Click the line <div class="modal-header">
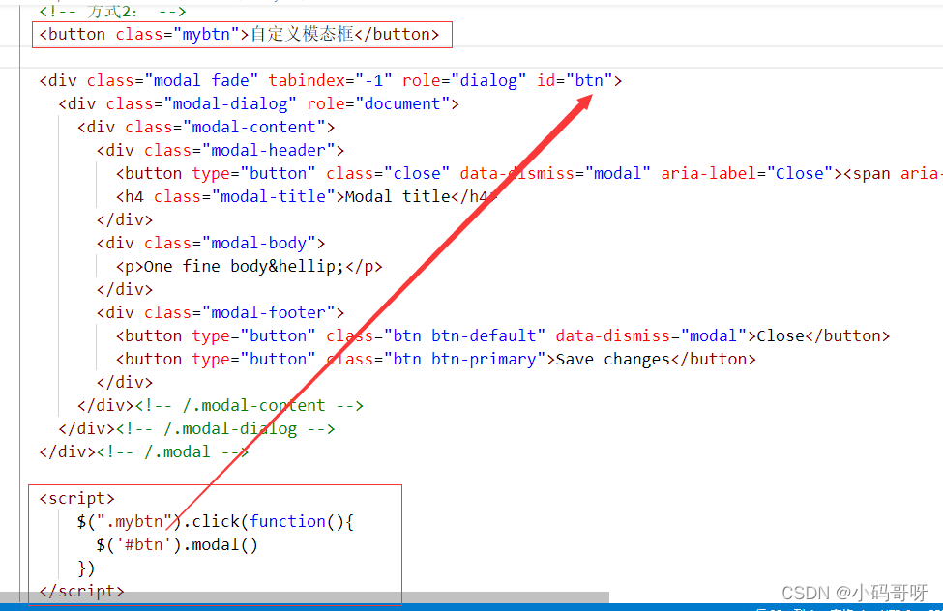 221,151
